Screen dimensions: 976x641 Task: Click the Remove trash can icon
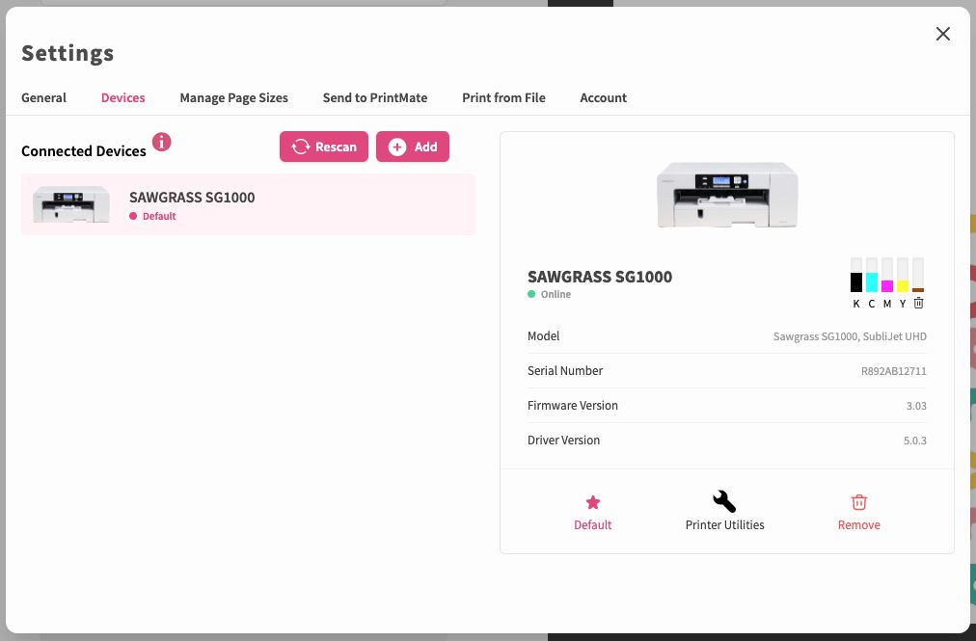pyautogui.click(x=859, y=502)
